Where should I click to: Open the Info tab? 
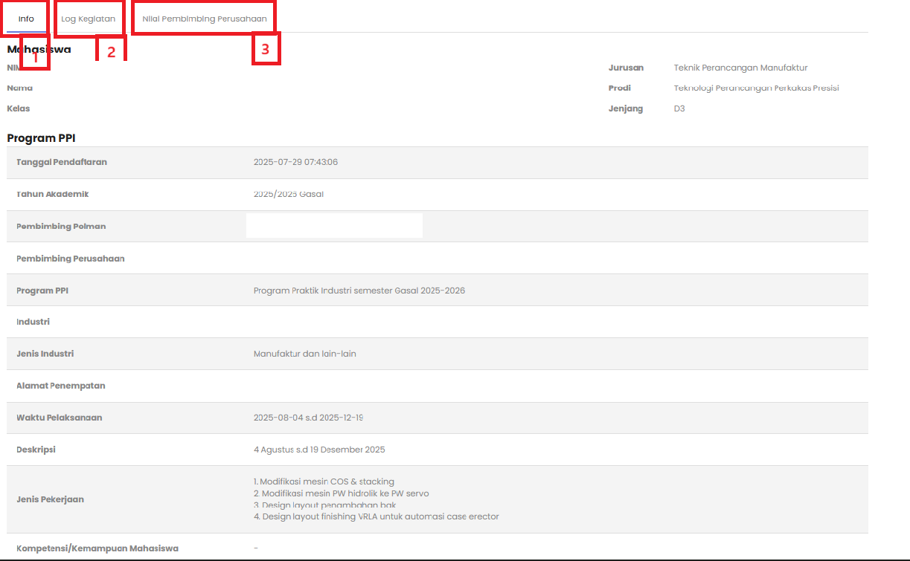coord(26,19)
